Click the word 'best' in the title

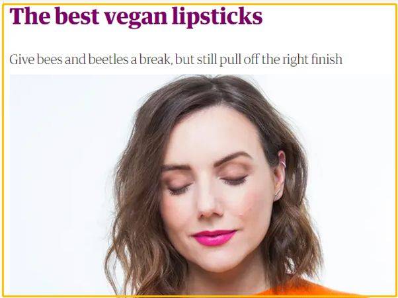pos(77,16)
